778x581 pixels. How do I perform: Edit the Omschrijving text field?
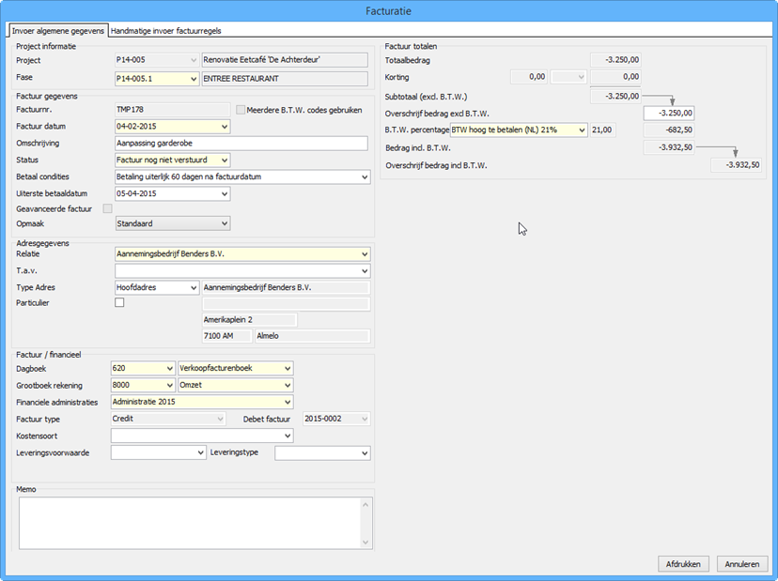(x=241, y=144)
